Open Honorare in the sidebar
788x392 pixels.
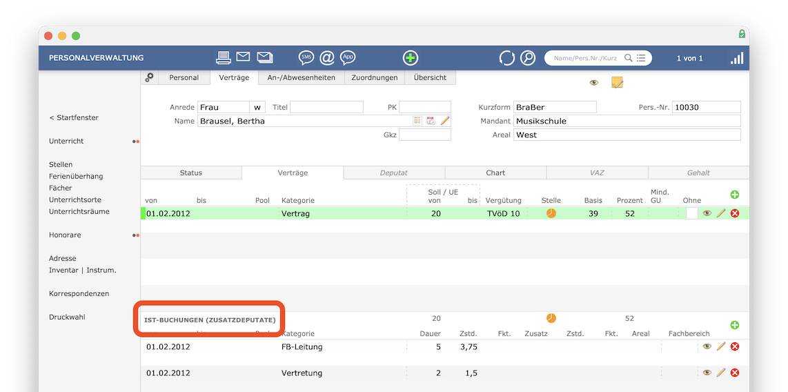click(65, 235)
